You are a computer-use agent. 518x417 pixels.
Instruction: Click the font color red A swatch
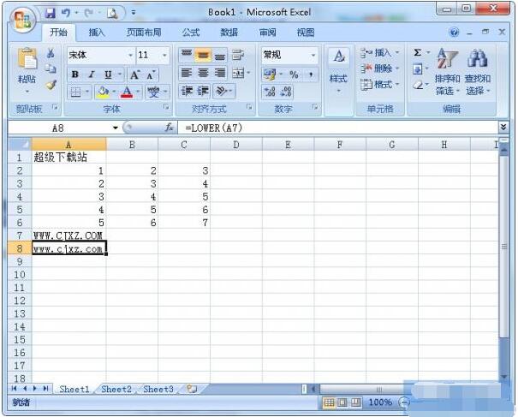127,92
